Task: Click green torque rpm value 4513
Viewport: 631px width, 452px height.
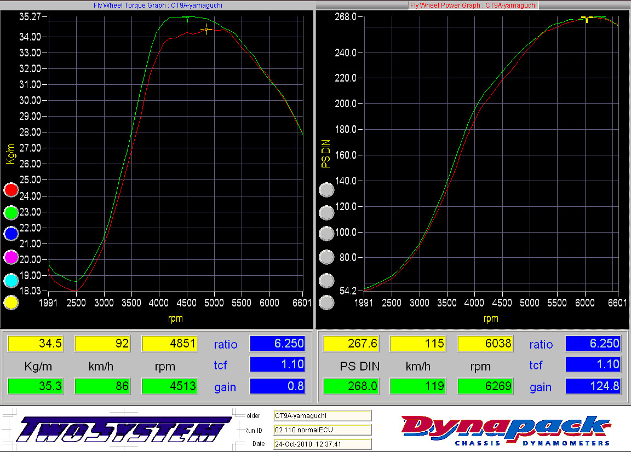Action: (x=170, y=386)
